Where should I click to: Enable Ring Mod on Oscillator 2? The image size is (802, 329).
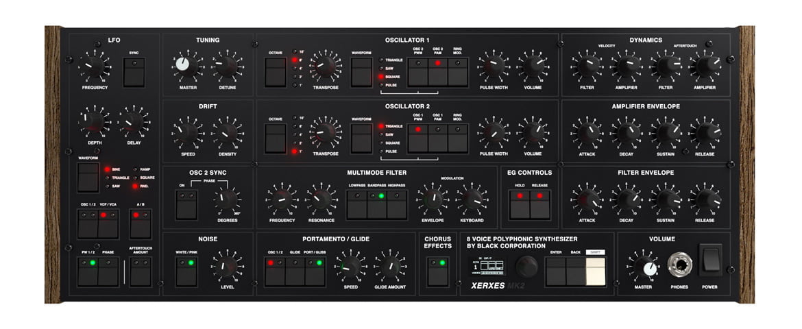[x=458, y=138]
